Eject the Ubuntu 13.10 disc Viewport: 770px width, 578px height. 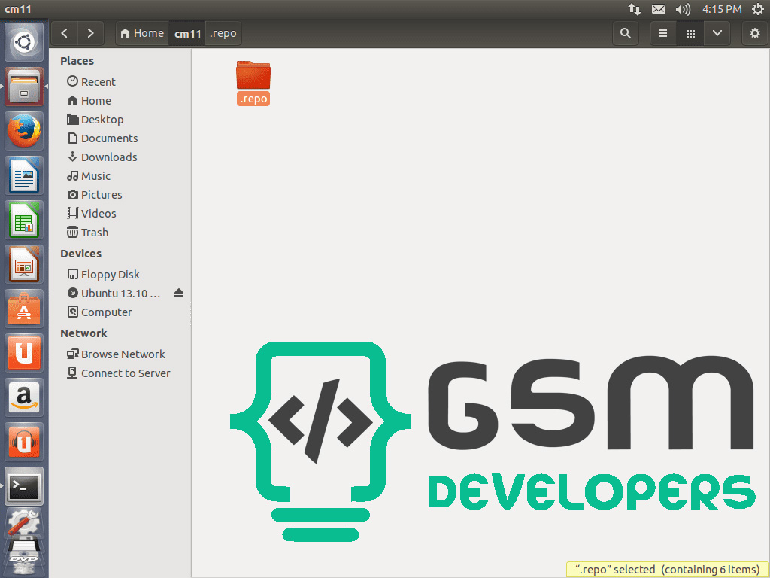pyautogui.click(x=179, y=293)
